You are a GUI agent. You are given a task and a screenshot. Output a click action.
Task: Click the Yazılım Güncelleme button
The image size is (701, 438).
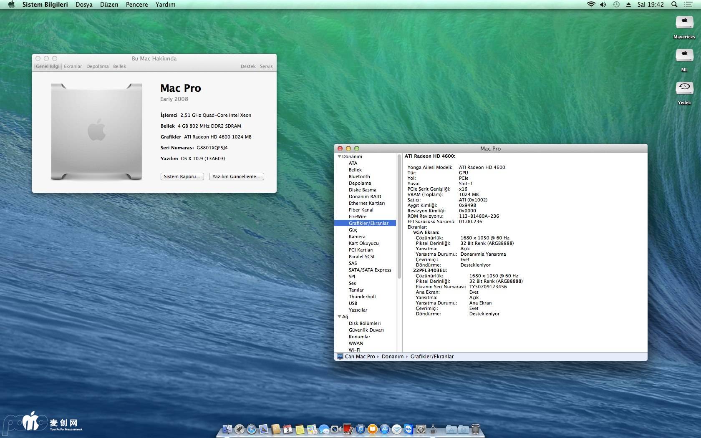tap(236, 176)
